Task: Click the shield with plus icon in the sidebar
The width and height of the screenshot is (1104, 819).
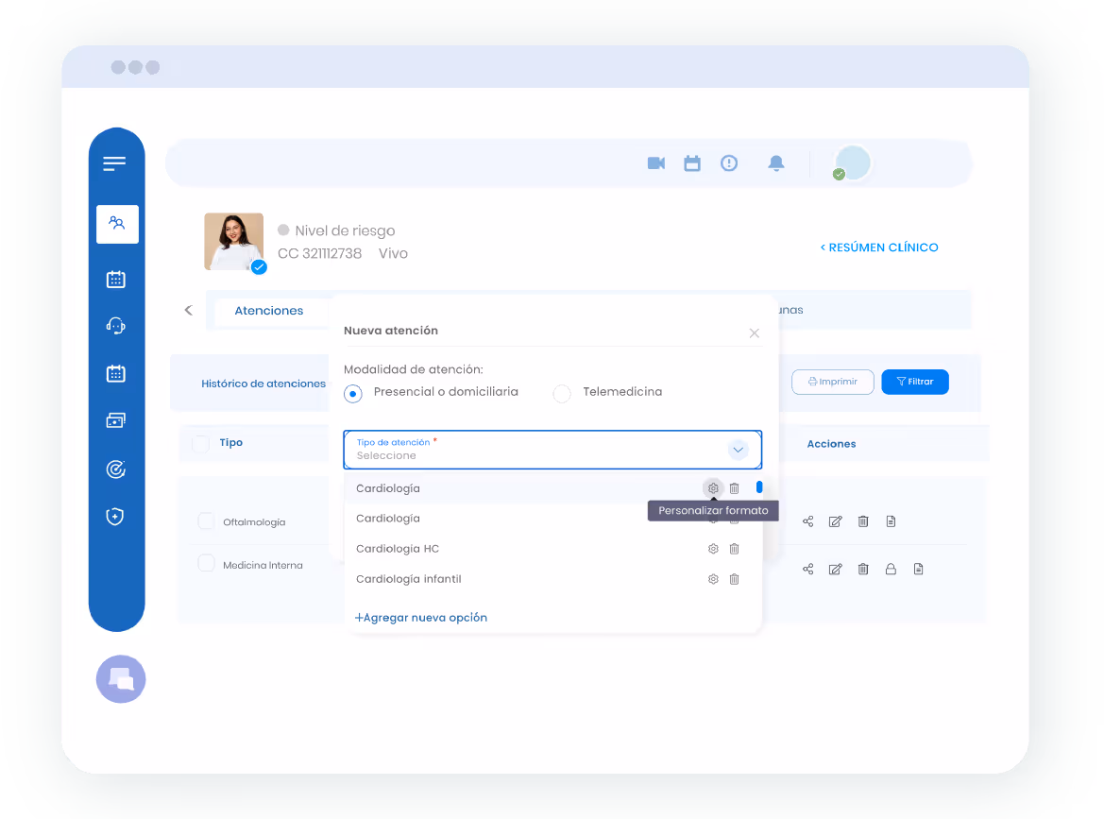Action: 115,516
